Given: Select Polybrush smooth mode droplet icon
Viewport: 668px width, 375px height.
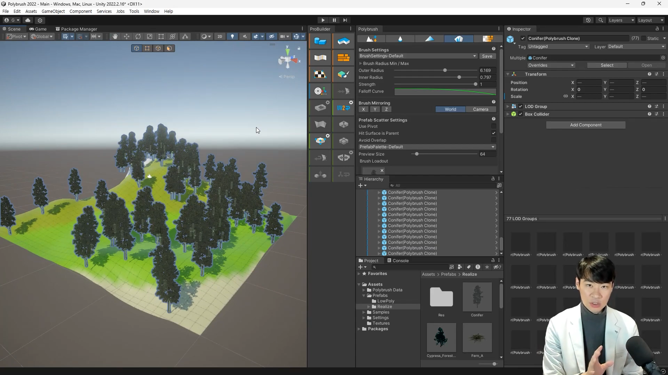Looking at the screenshot, I should tap(400, 39).
